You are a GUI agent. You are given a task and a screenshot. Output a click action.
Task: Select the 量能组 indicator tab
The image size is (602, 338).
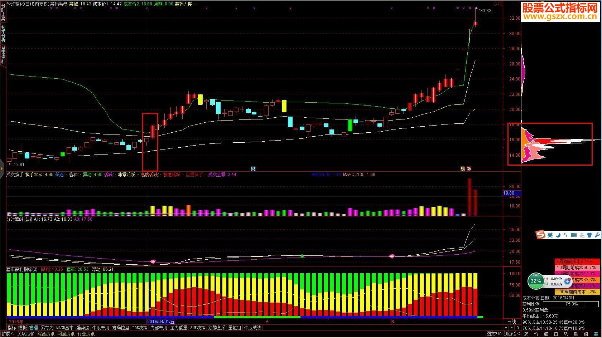click(235, 328)
